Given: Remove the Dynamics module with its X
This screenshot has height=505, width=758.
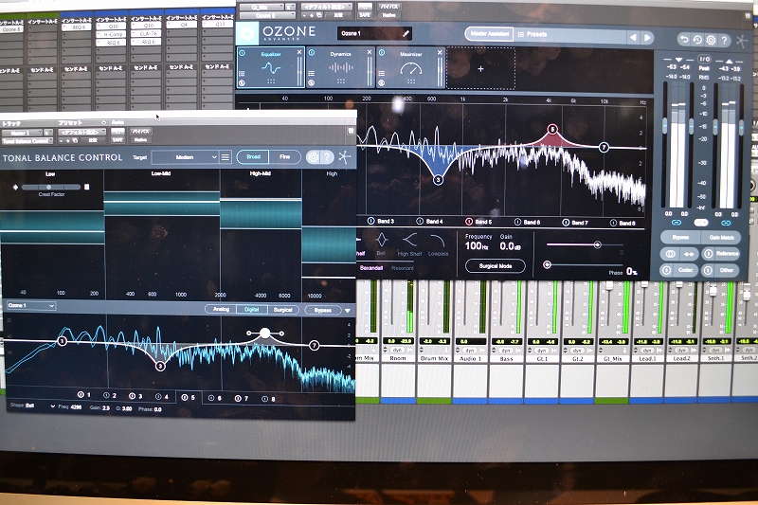Looking at the screenshot, I should point(370,52).
